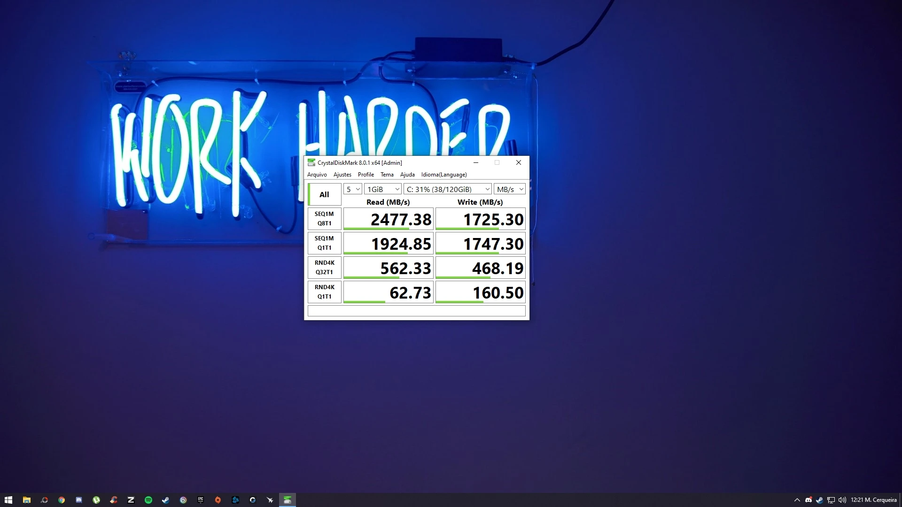Viewport: 902px width, 507px height.
Task: Expand the 1GiB test size dropdown
Action: pyautogui.click(x=383, y=189)
